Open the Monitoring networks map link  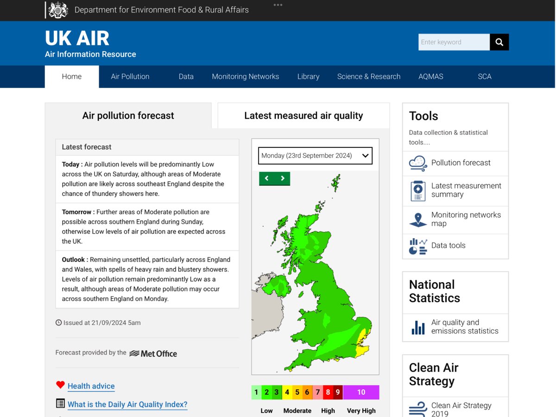466,219
